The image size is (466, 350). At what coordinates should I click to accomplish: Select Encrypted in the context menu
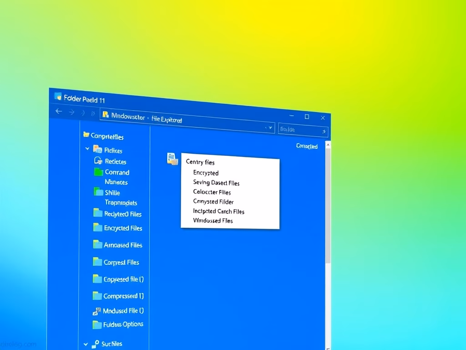[206, 173]
